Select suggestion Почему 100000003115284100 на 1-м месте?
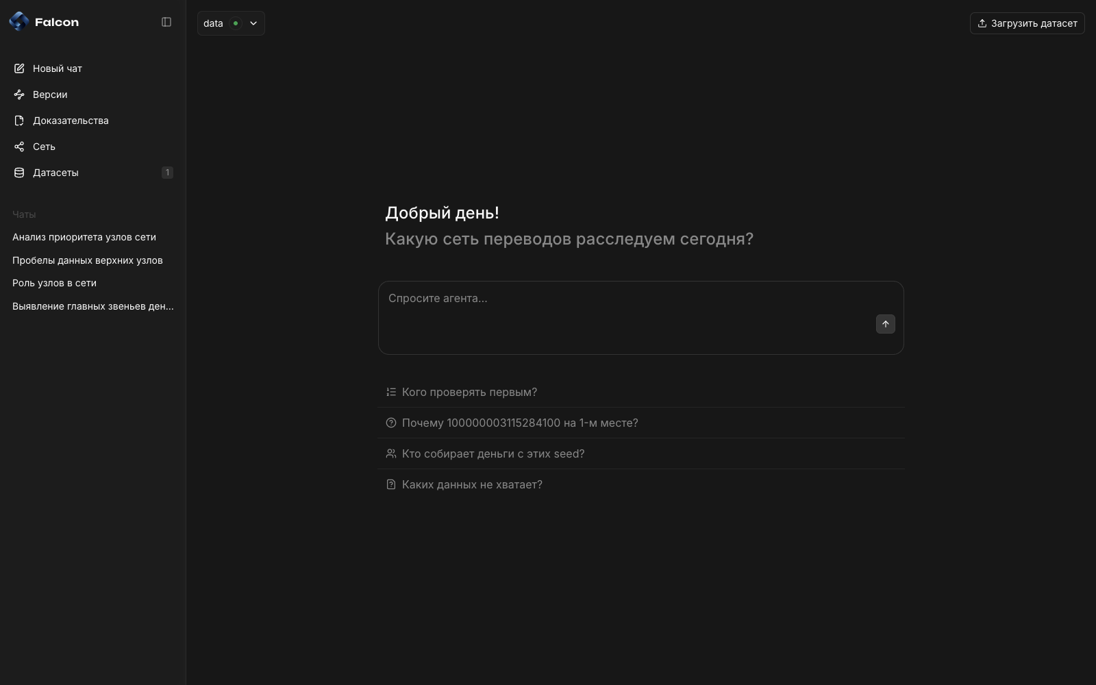 pos(641,423)
